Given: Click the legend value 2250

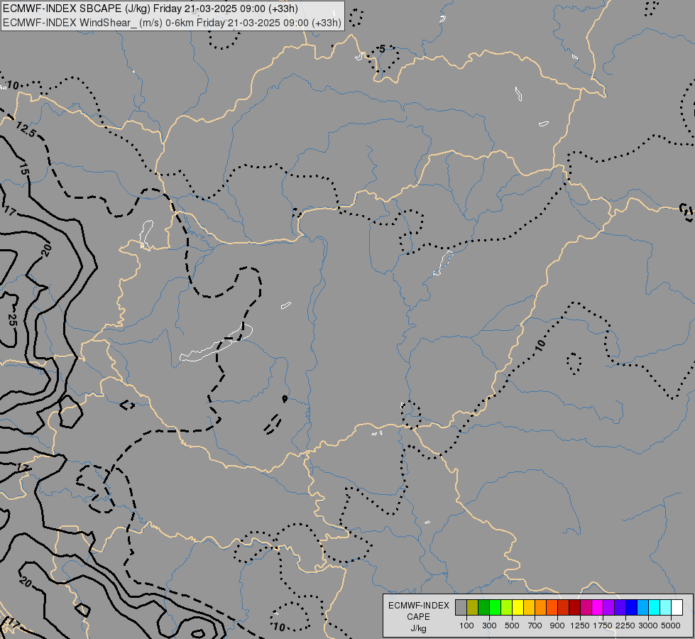Looking at the screenshot, I should pyautogui.click(x=625, y=626).
